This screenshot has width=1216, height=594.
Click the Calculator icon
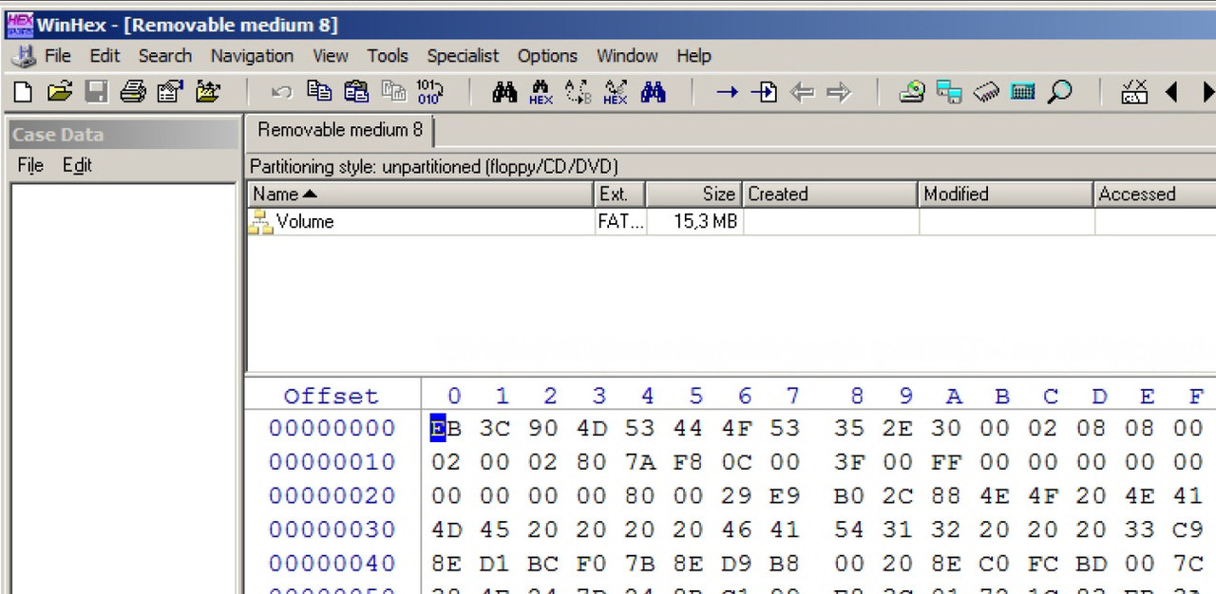pos(1023,92)
